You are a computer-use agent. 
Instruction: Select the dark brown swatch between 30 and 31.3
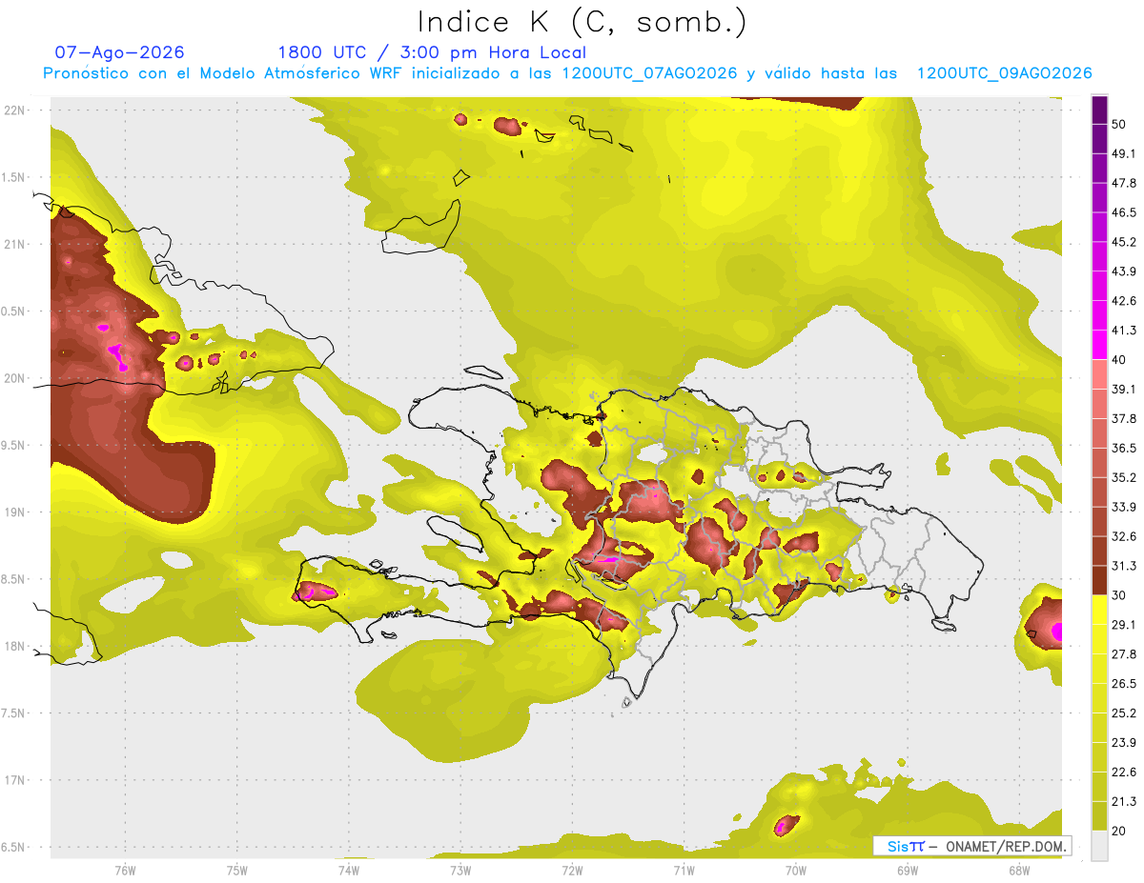pyautogui.click(x=1099, y=580)
